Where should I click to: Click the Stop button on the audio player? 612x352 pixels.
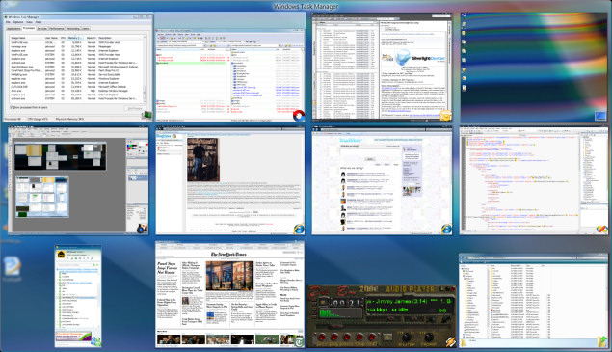(x=359, y=337)
